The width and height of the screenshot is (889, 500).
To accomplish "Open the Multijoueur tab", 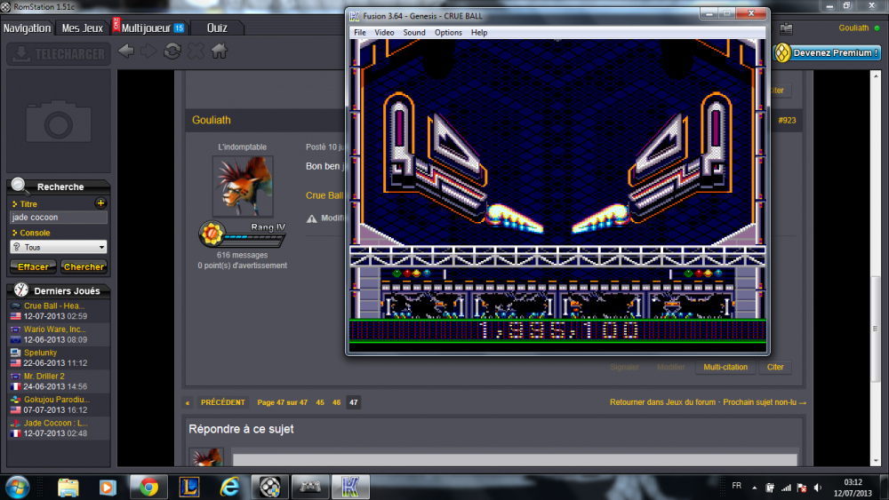I will [x=148, y=28].
